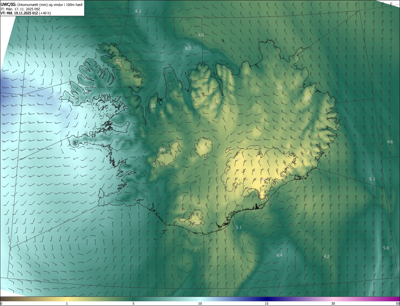The height and width of the screenshot is (306, 400).
Task: Click the 2.0 value in east Iceland
Action: pos(307,98)
